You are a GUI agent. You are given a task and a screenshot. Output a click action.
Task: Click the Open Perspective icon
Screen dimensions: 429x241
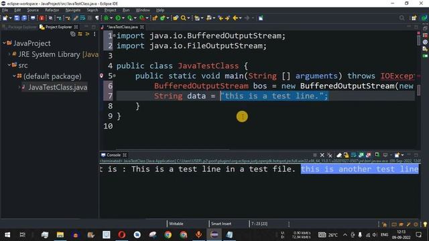414,18
